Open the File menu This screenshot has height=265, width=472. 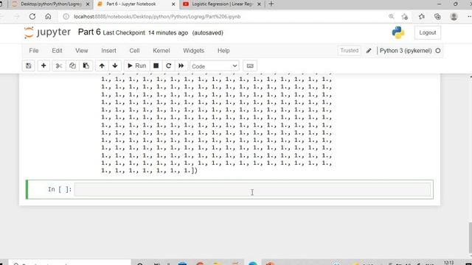34,51
